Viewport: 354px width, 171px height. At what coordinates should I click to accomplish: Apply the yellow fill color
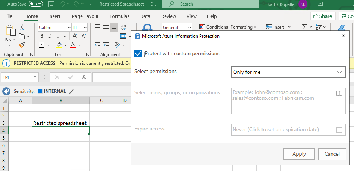(59, 45)
